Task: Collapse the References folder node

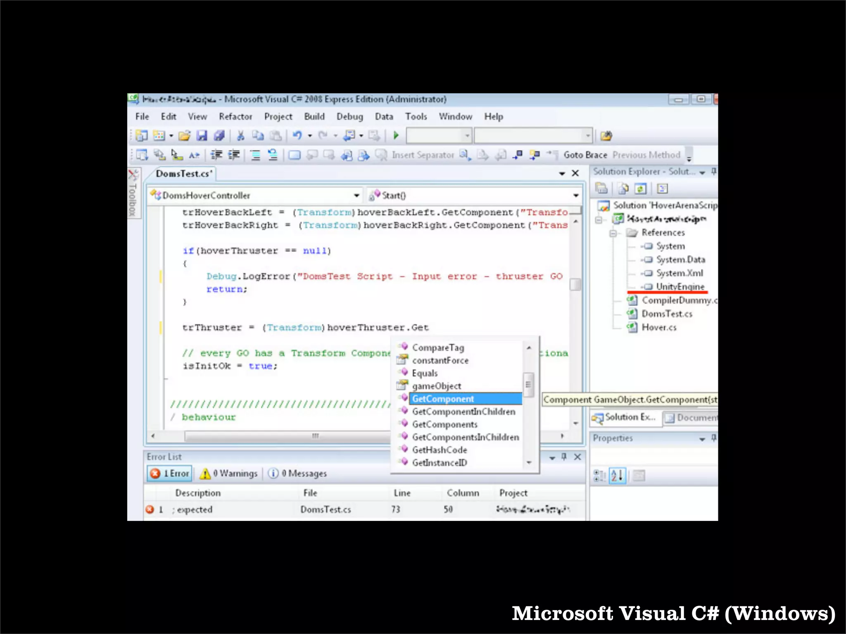Action: pyautogui.click(x=613, y=234)
